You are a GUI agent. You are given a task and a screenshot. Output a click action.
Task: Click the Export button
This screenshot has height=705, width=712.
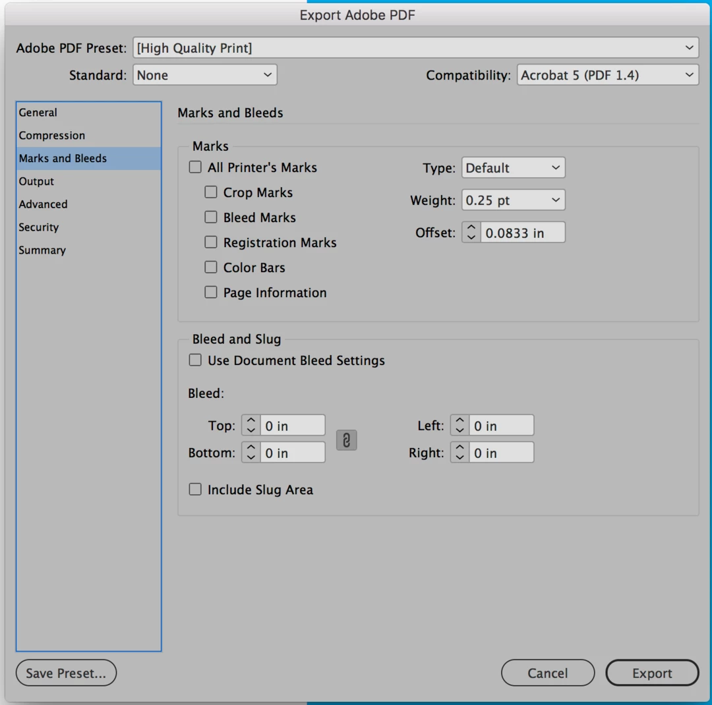(x=652, y=673)
